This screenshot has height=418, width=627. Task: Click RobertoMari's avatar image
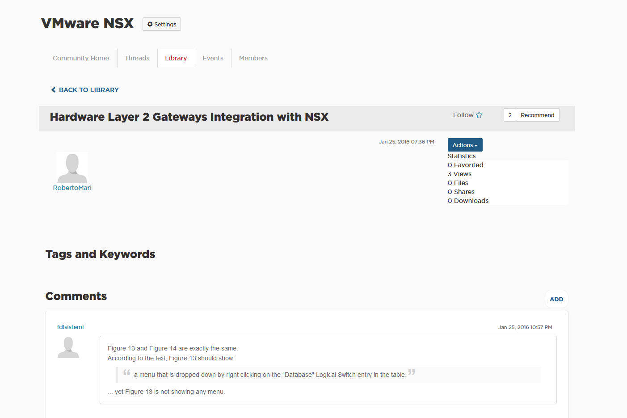(72, 168)
